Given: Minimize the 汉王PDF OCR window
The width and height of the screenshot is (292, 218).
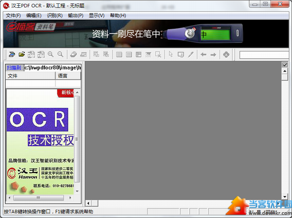Looking at the screenshot, I should pos(255,4).
